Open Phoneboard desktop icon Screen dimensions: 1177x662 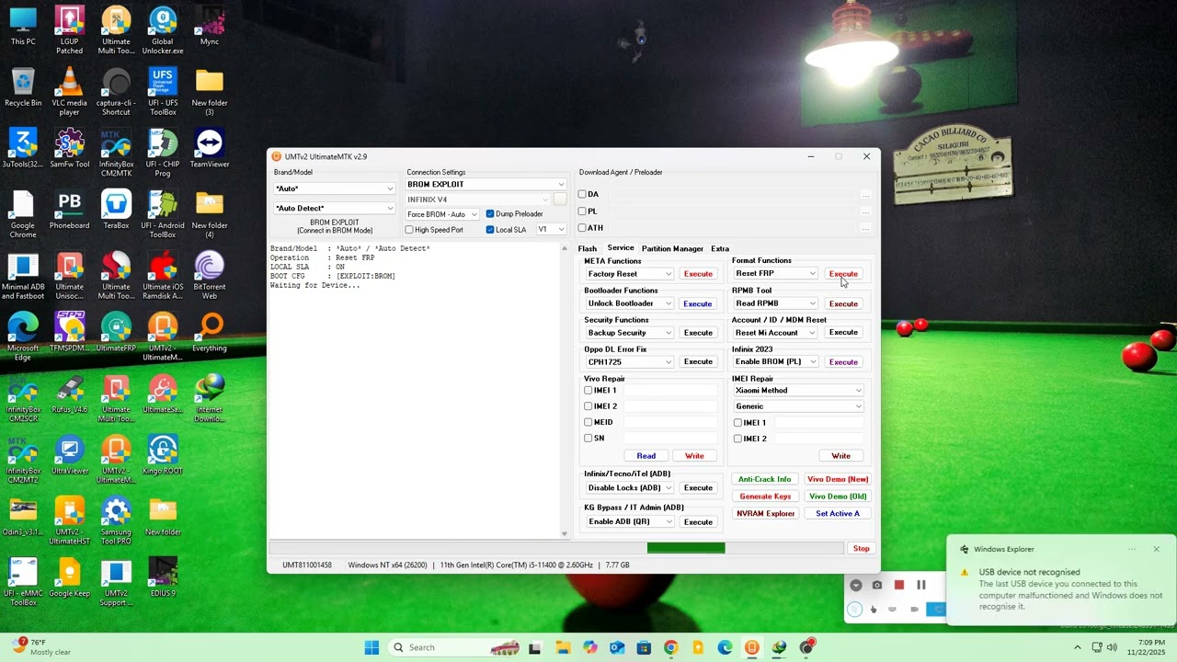click(x=69, y=209)
